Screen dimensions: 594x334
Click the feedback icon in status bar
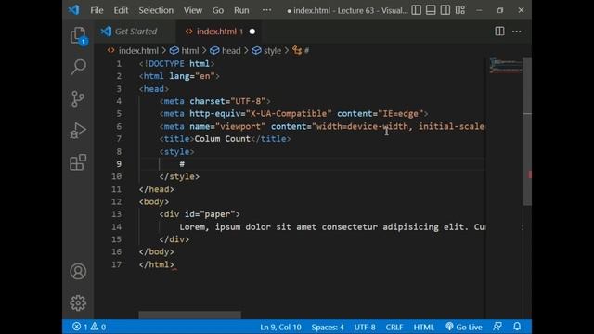pyautogui.click(x=497, y=327)
